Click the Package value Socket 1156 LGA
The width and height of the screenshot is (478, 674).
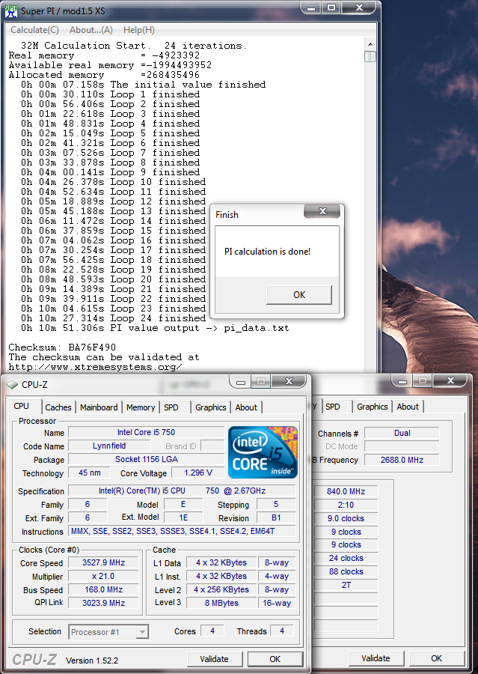[146, 459]
